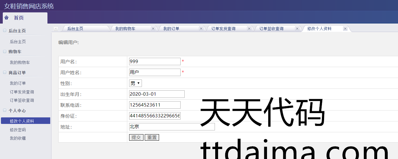Close the 订单发货查询 tab
The width and height of the screenshot is (398, 159).
249,29
